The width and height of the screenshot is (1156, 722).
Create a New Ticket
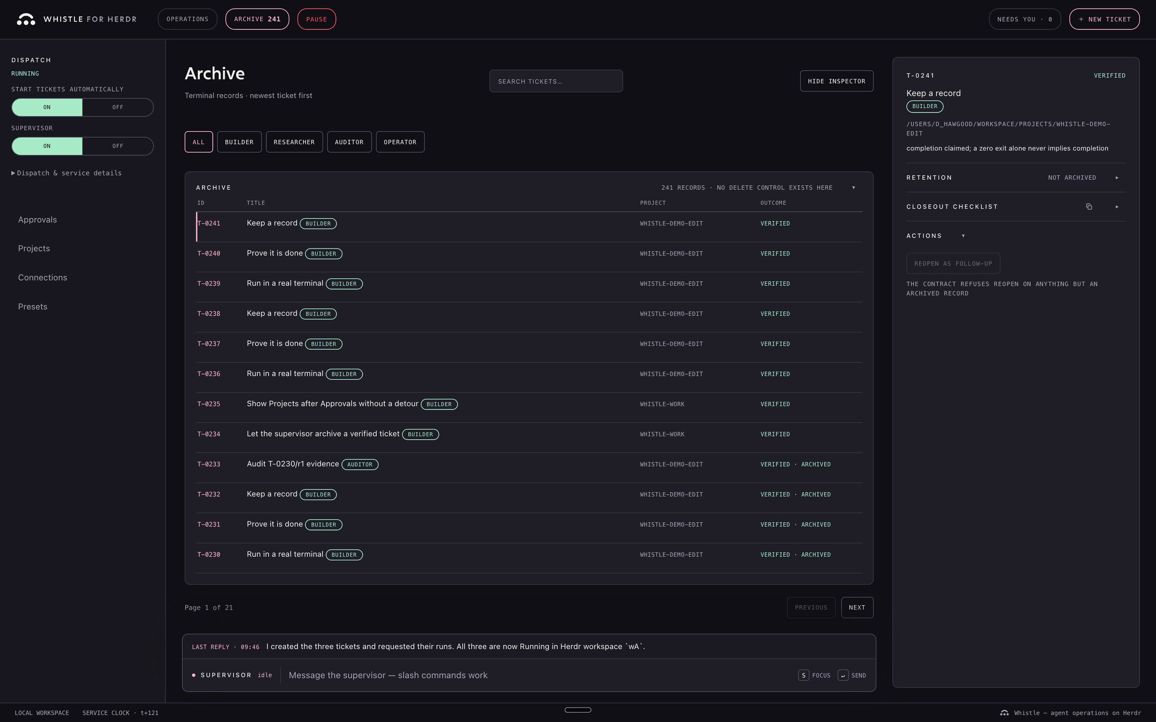[x=1104, y=19]
